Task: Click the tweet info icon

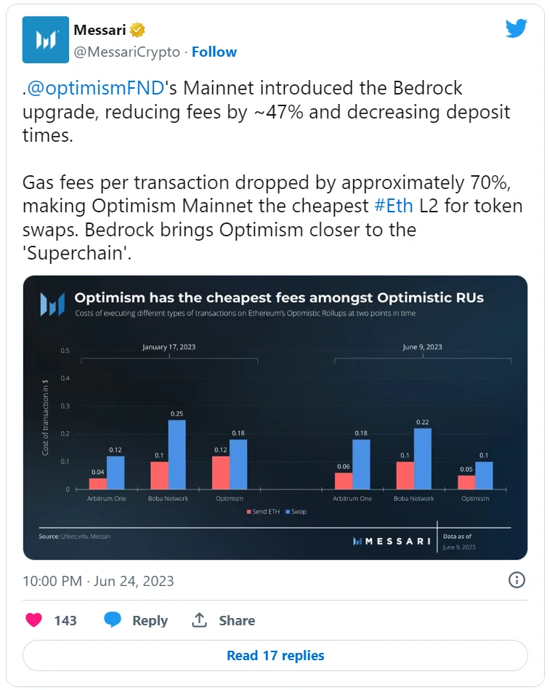Action: (517, 579)
